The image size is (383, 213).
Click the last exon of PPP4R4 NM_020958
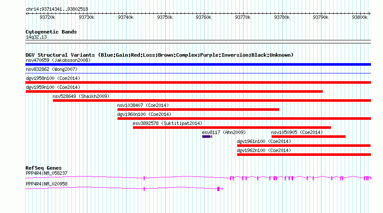click(218, 189)
